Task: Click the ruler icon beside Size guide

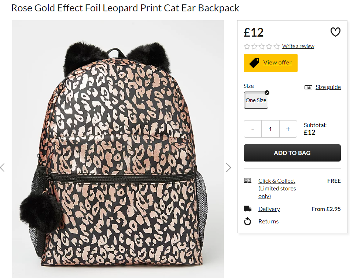Action: coord(308,87)
